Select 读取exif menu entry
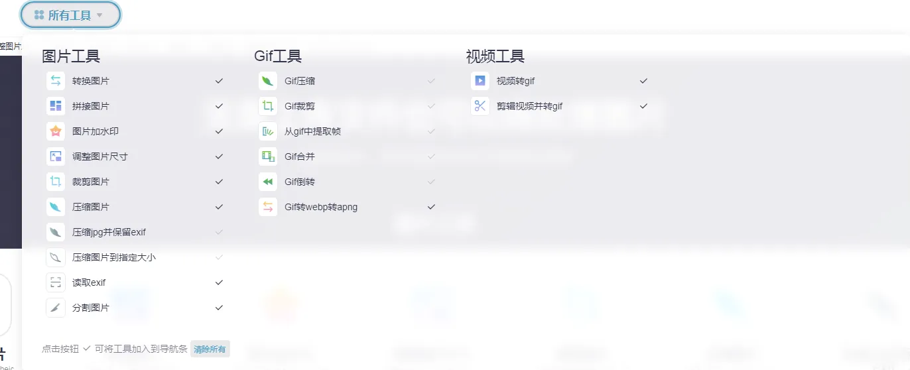Viewport: 910px width, 370px height. 89,282
